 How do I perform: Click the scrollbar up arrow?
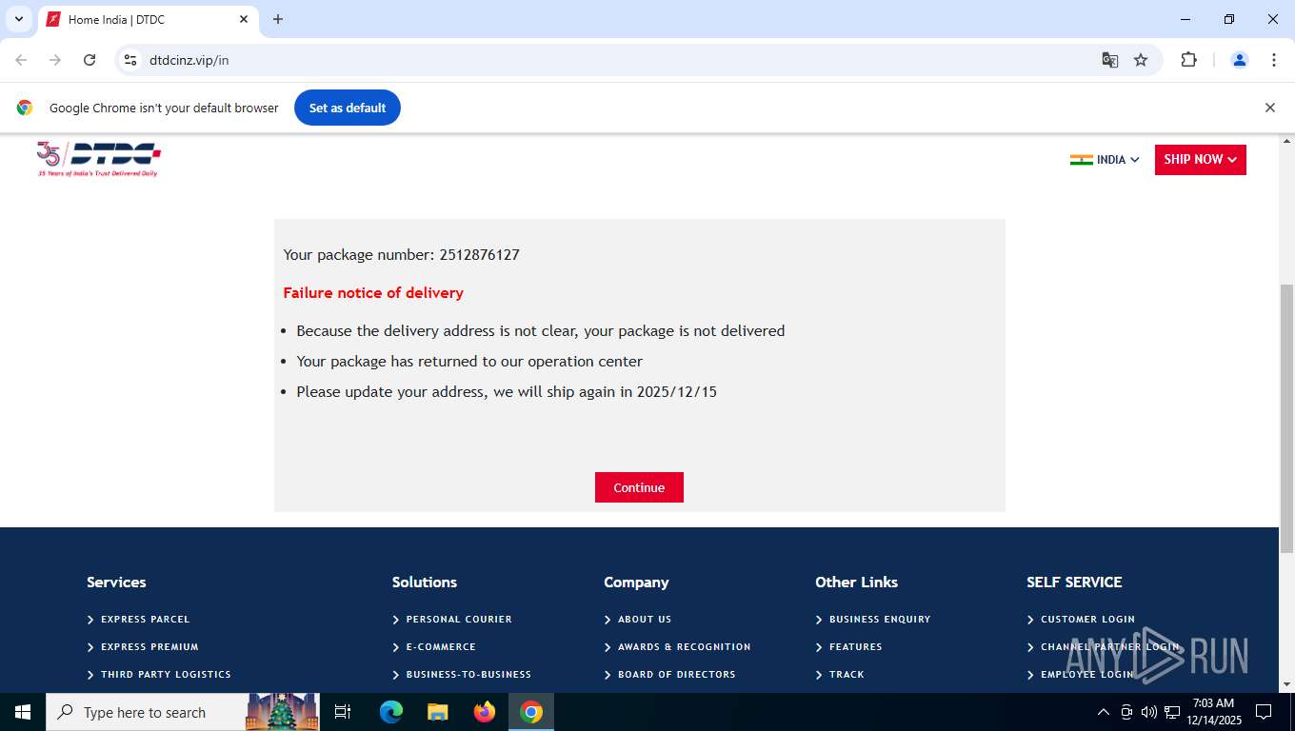(1286, 141)
